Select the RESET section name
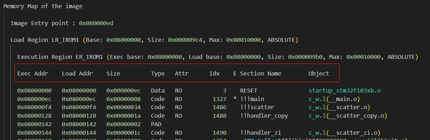The height and width of the screenshot is (140, 430). 249,91
